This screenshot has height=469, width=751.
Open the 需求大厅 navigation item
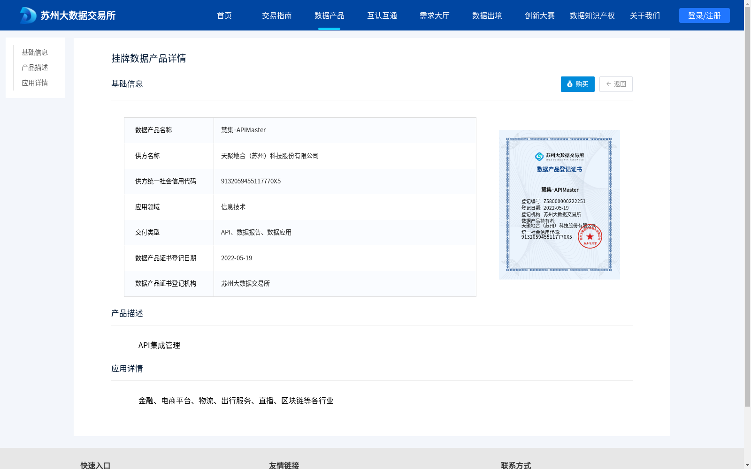tap(435, 15)
